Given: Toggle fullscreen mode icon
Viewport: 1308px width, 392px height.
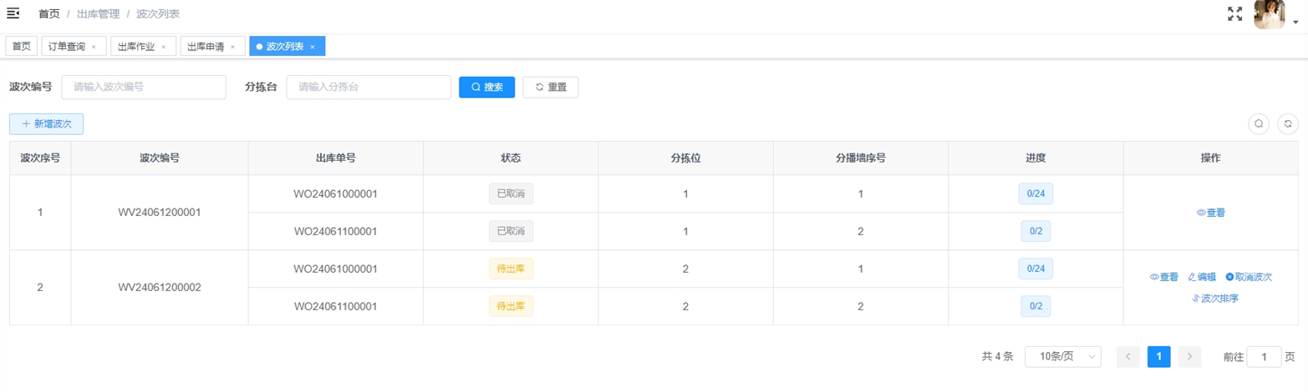Looking at the screenshot, I should tap(1234, 13).
